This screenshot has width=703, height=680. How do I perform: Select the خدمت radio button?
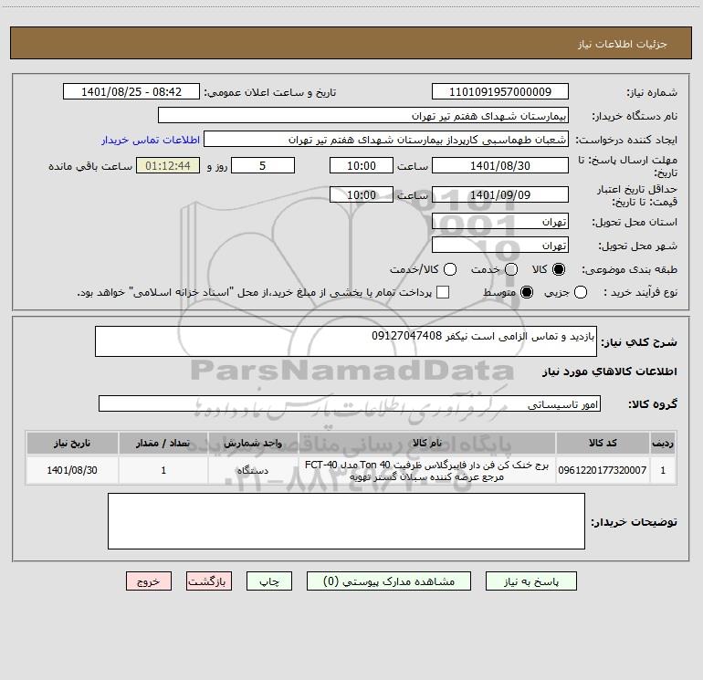(x=511, y=269)
